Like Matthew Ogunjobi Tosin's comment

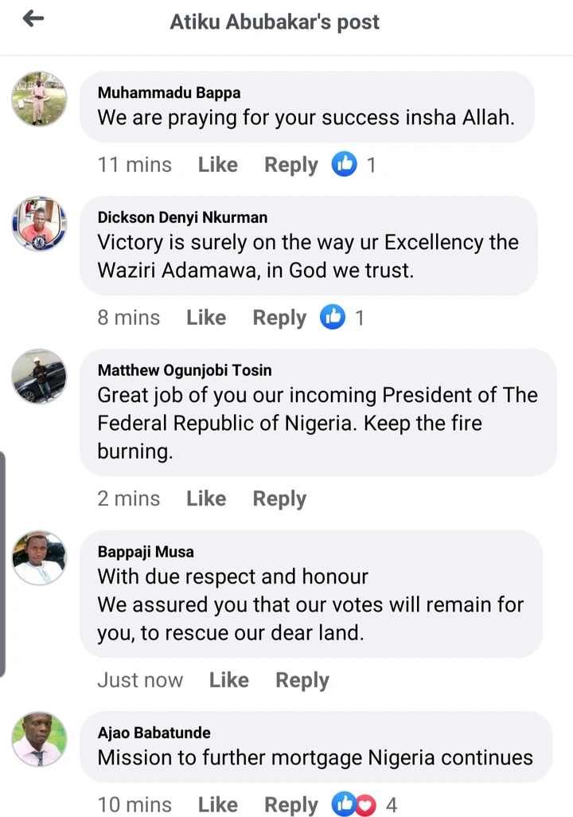tap(206, 498)
